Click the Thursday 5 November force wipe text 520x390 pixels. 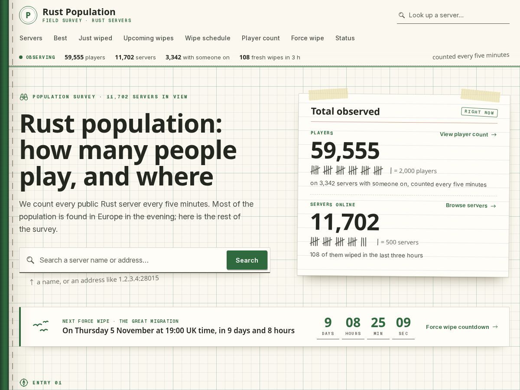(x=179, y=331)
